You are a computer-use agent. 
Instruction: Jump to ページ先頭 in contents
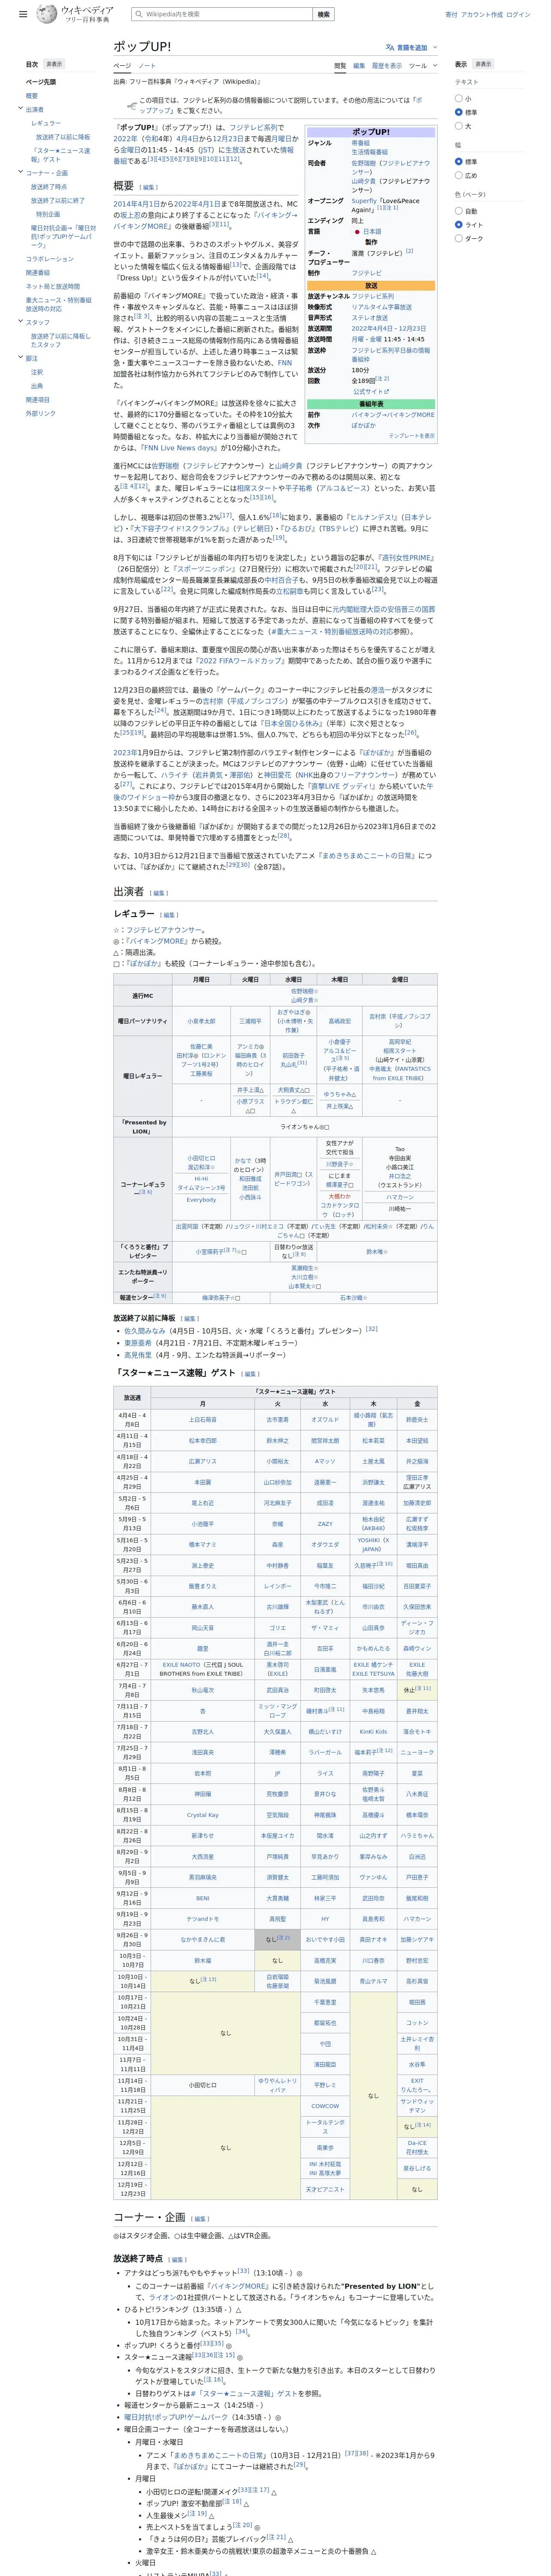[x=41, y=82]
